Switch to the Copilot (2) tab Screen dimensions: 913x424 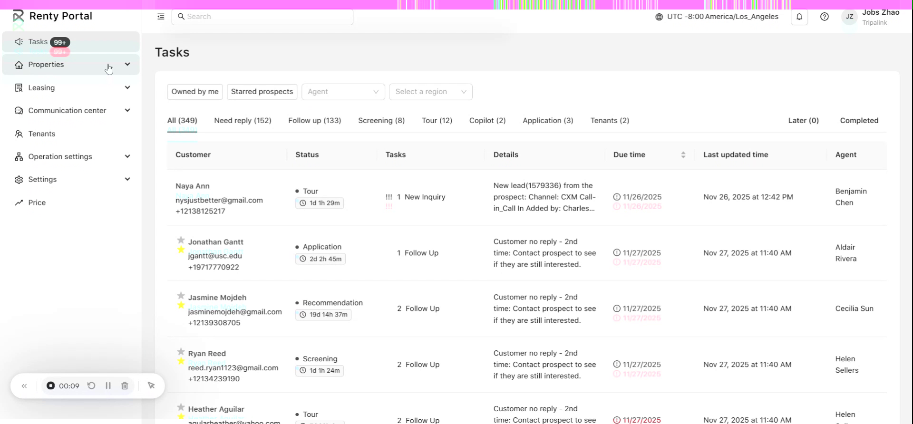coord(487,121)
